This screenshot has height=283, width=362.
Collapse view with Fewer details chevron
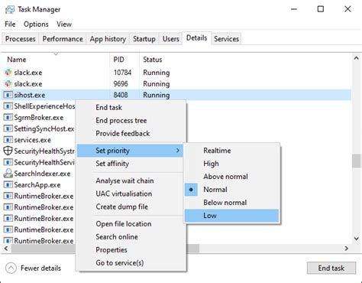coord(11,268)
